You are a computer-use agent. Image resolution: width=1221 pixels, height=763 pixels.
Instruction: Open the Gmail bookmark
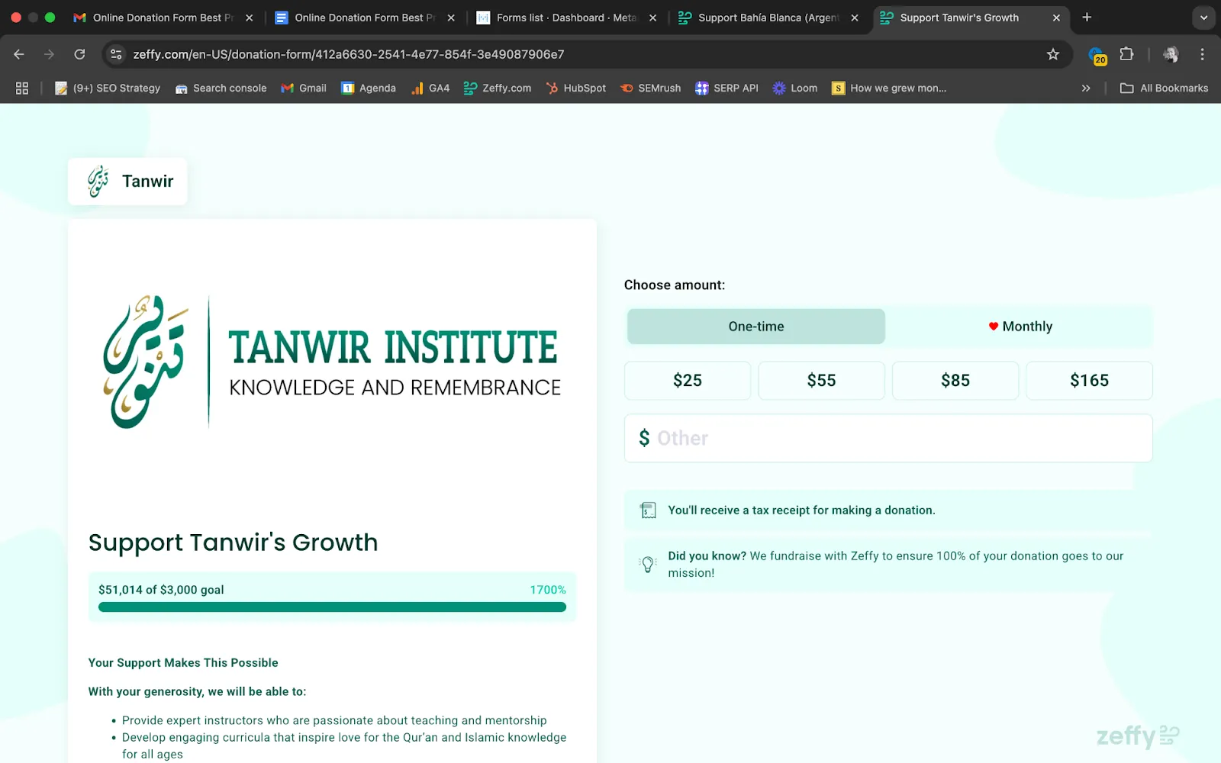304,89
